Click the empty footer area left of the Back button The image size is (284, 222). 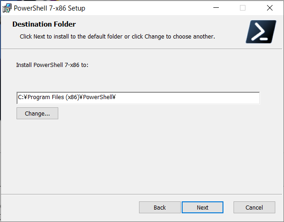click(69, 207)
